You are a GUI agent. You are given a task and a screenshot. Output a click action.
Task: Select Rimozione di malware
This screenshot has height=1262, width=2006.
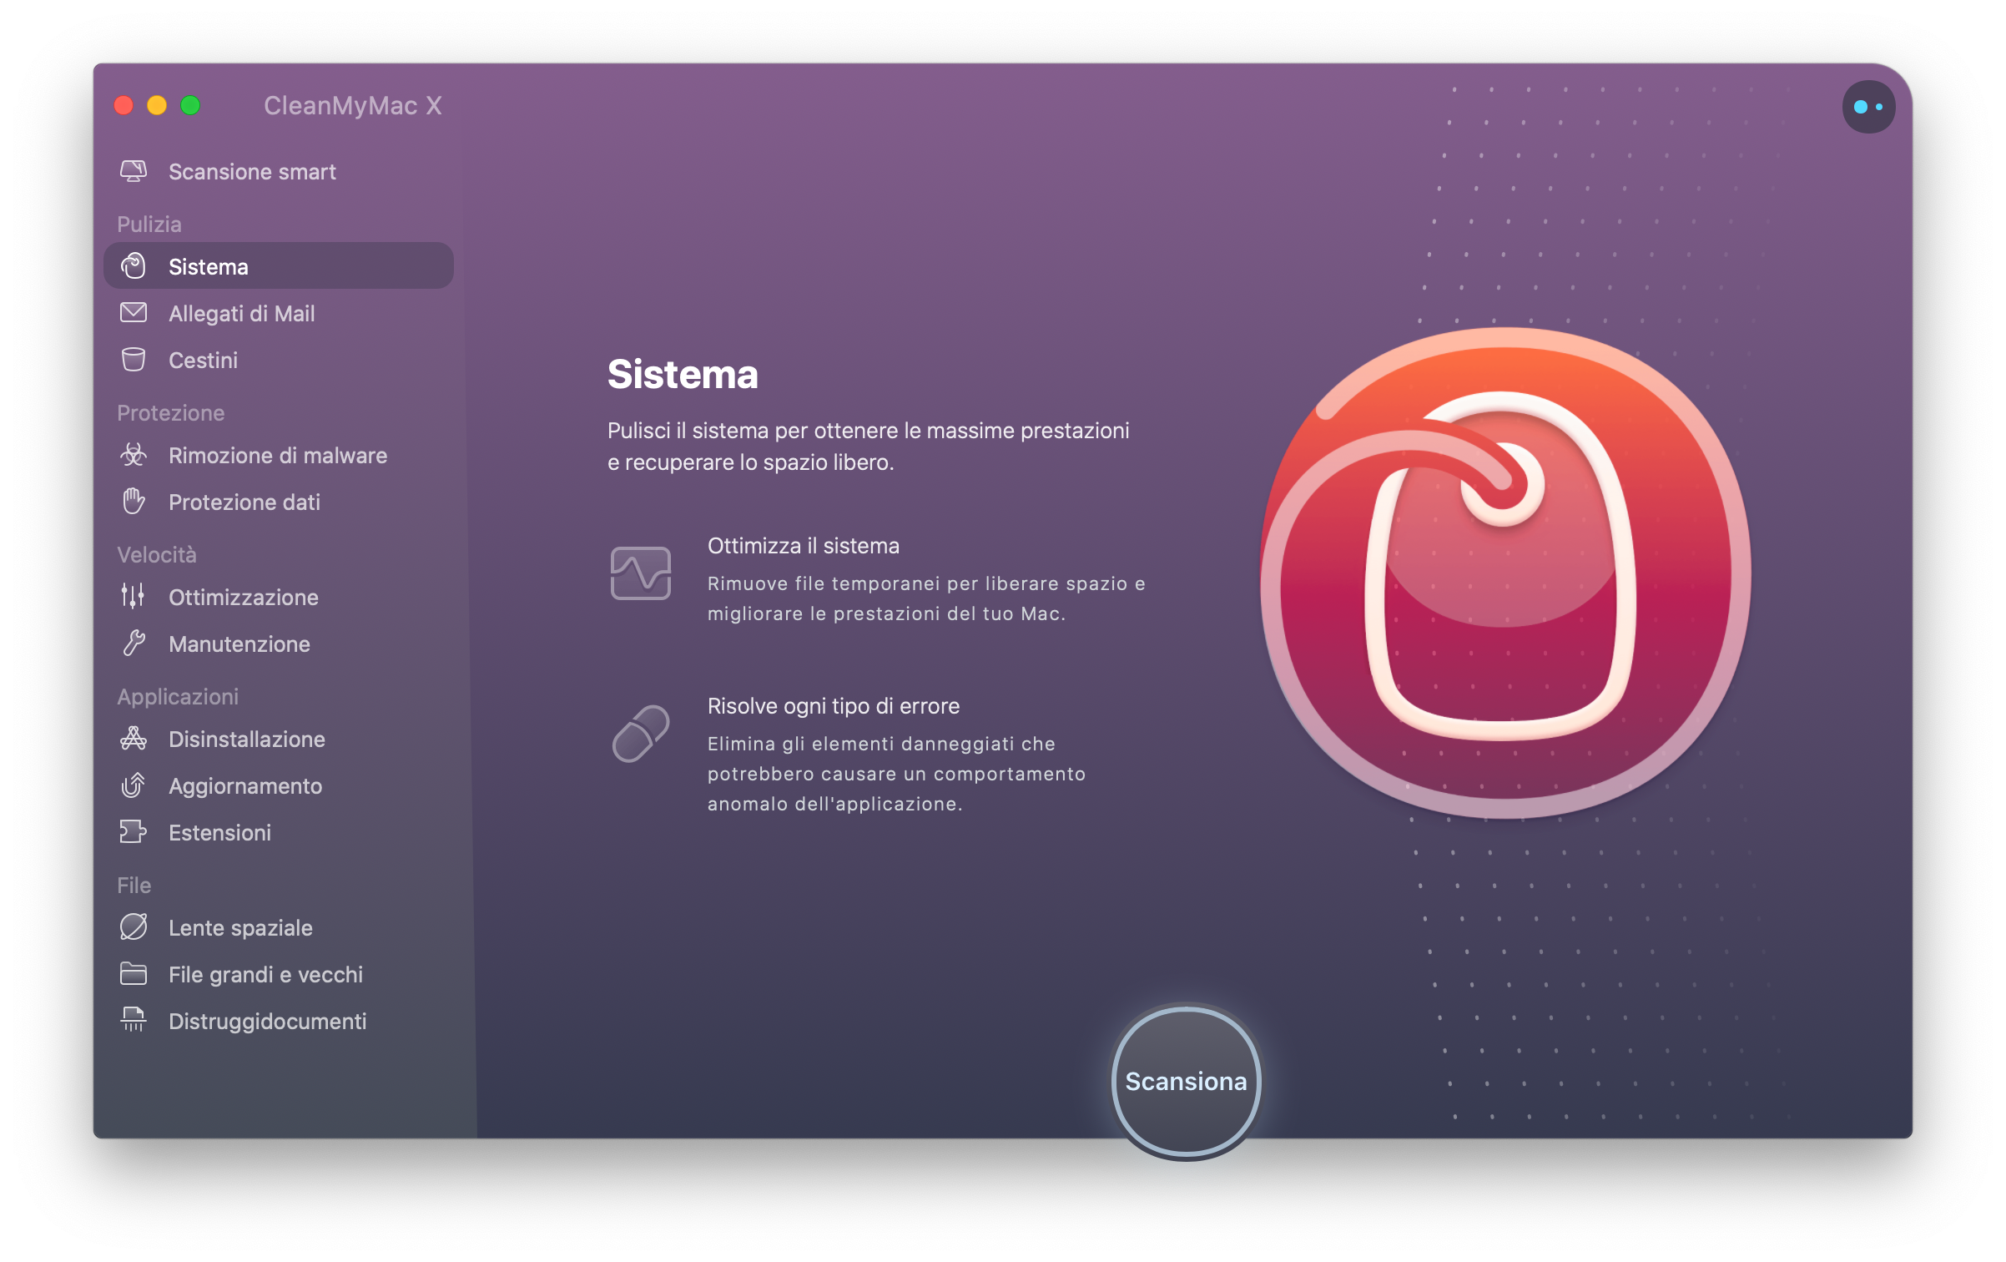tap(279, 455)
